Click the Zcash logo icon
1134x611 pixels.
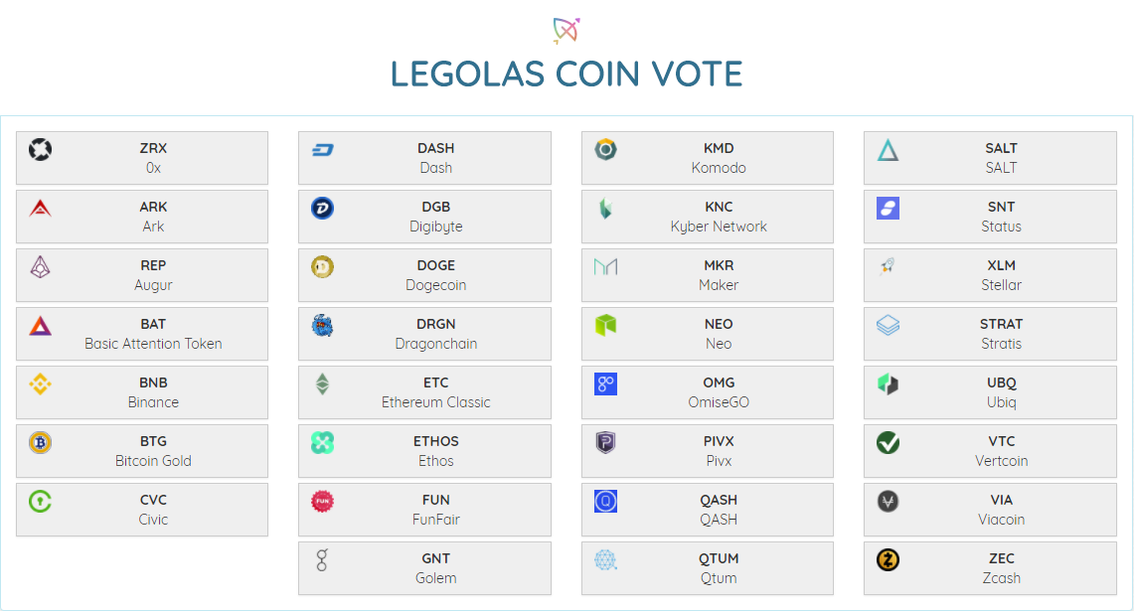[889, 559]
